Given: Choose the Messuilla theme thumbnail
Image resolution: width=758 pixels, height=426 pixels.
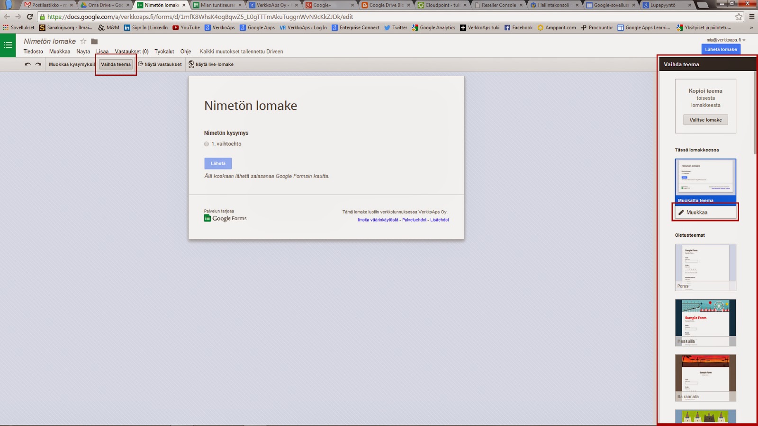Looking at the screenshot, I should click(x=705, y=322).
